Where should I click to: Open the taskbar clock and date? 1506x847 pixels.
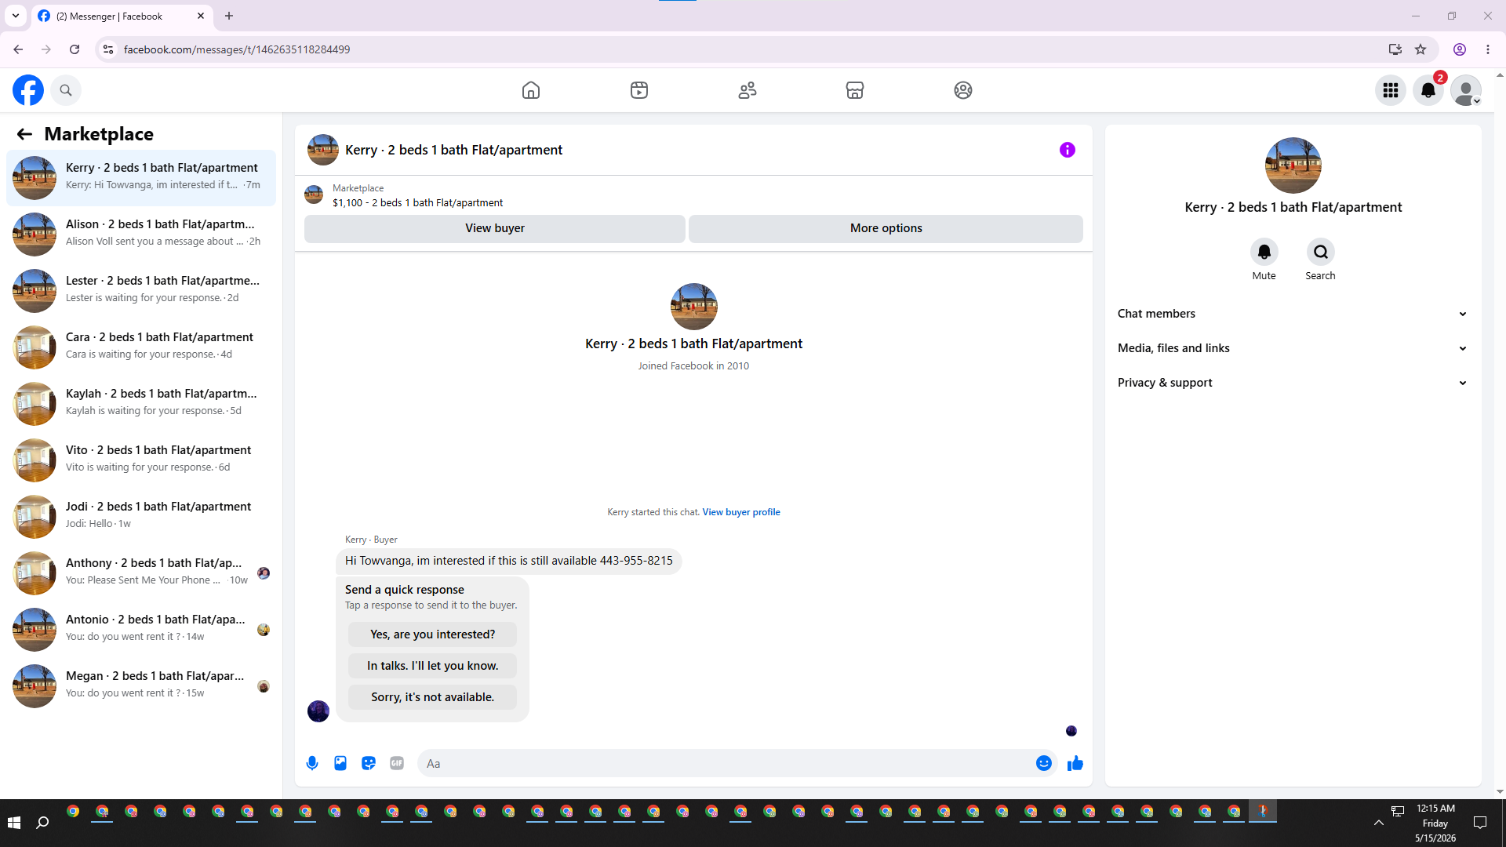point(1435,823)
